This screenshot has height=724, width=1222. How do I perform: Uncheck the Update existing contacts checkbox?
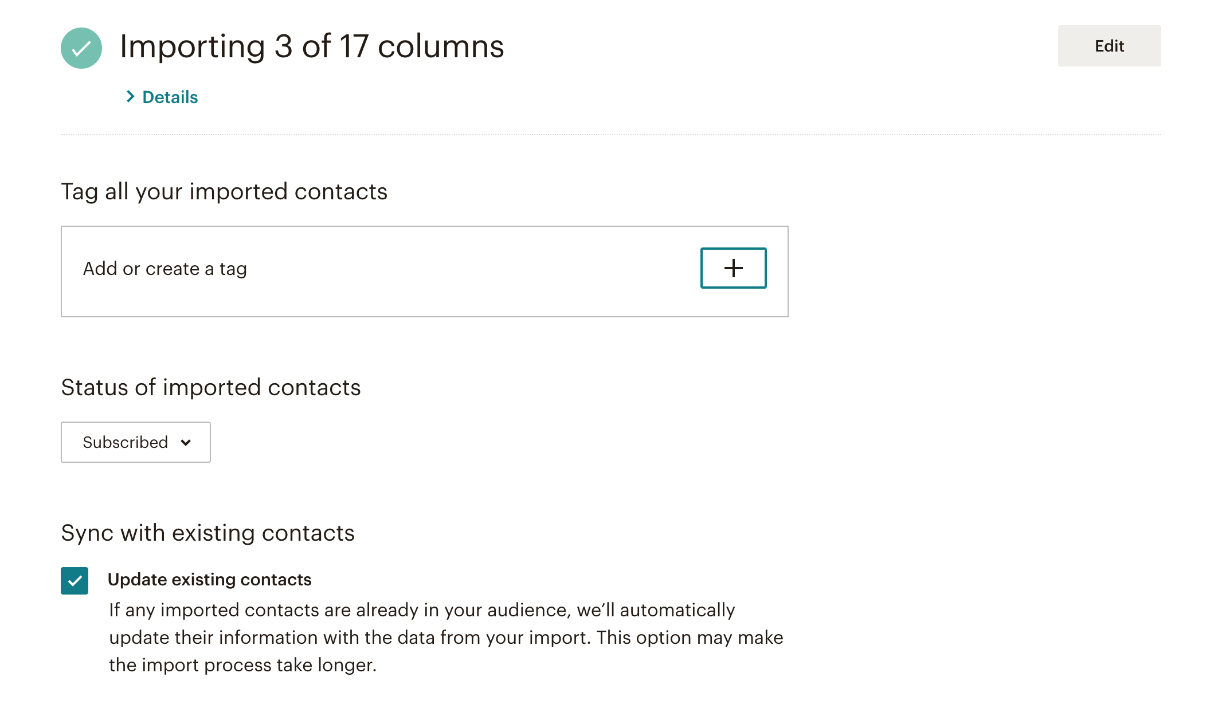point(75,581)
